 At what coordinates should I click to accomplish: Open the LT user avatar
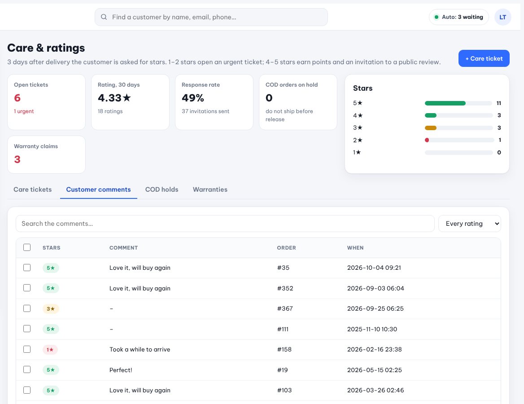[x=502, y=17]
